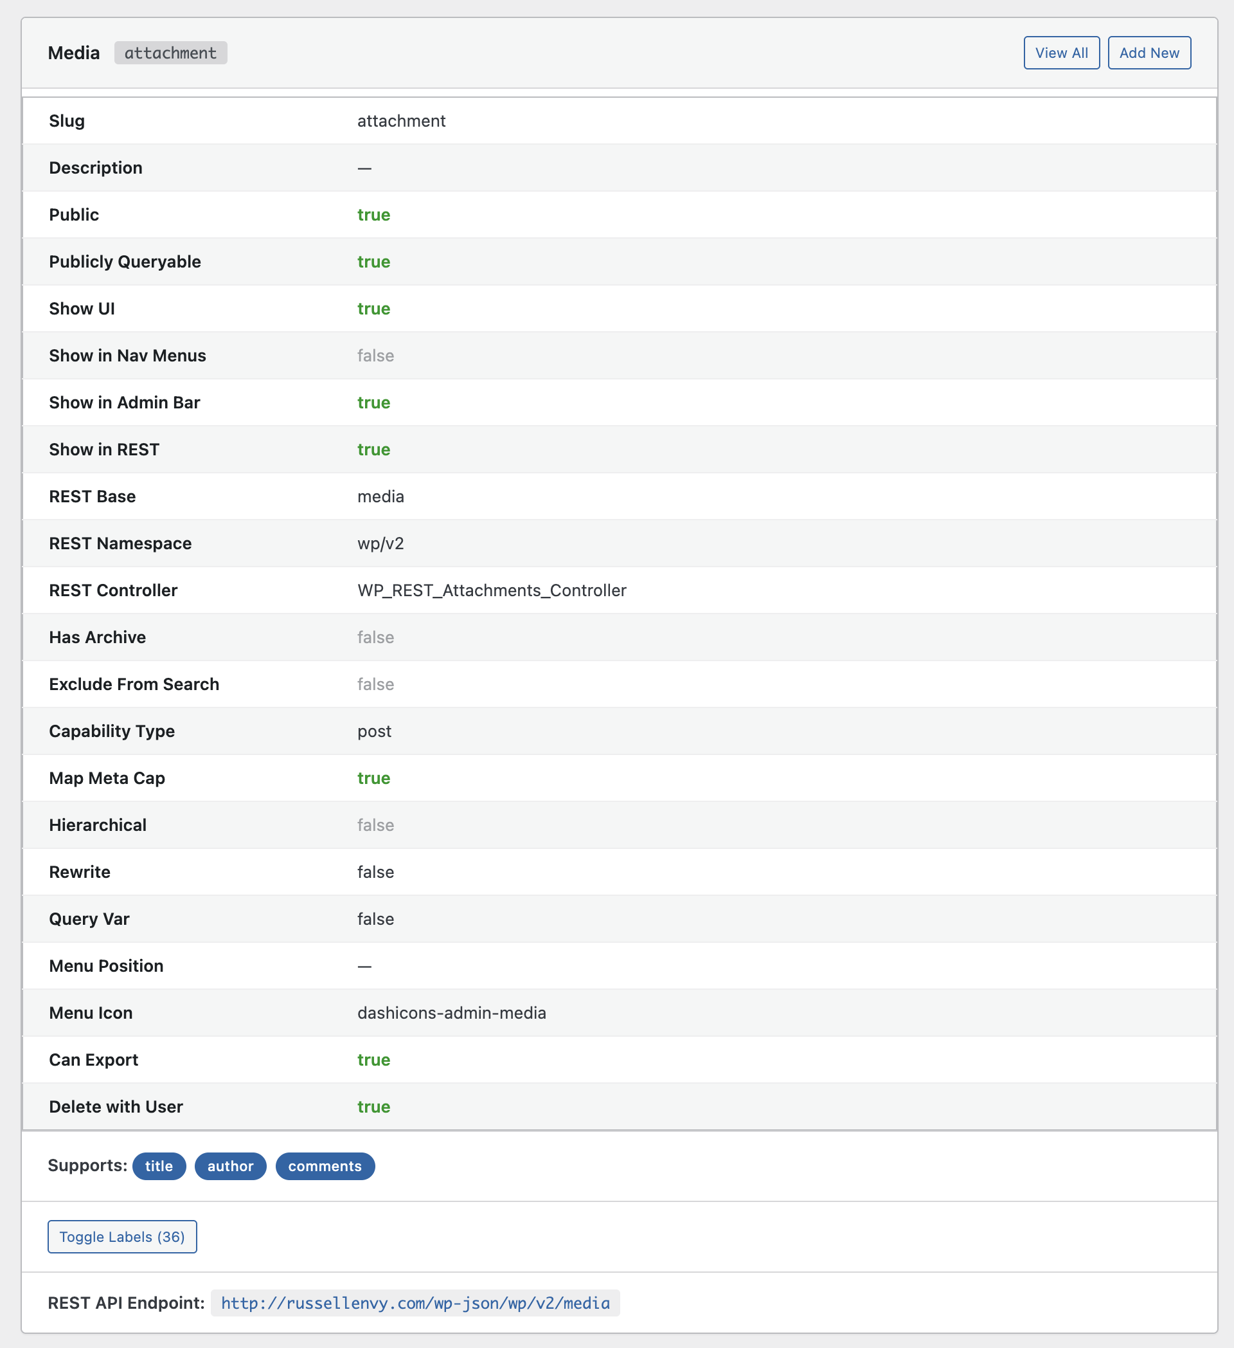Screen dimensions: 1234x1348
Task: Click the Show in REST true value
Action: [x=373, y=450]
